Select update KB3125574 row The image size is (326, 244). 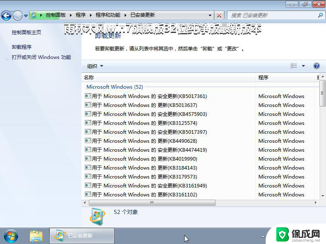(x=200, y=123)
